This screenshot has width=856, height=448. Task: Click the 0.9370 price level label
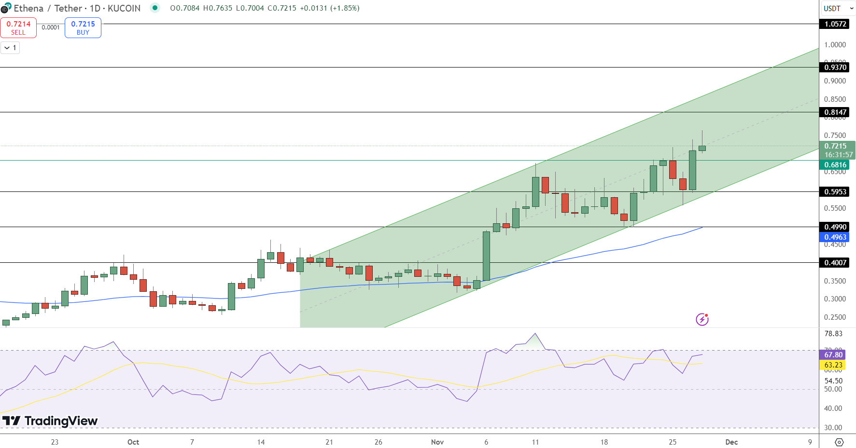(835, 68)
